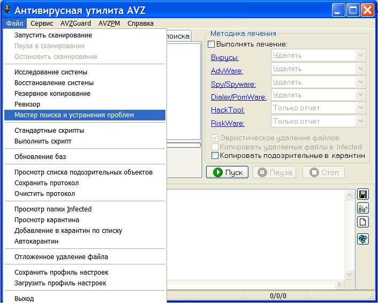378x303 pixels.
Task: Open the AVZPM menu
Action: pyautogui.click(x=109, y=24)
